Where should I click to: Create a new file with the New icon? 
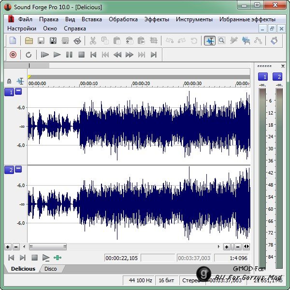tap(13, 41)
